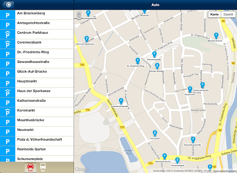Click the Kornmarkt parking pin on map
The image size is (237, 173).
pos(155,133)
